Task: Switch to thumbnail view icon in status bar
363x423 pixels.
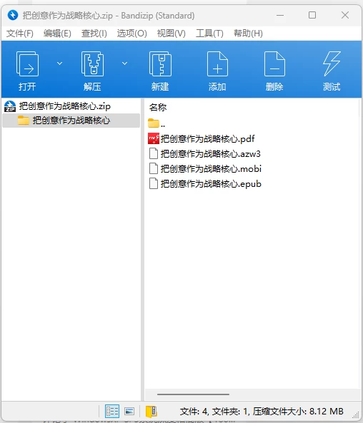Action: pos(129,412)
